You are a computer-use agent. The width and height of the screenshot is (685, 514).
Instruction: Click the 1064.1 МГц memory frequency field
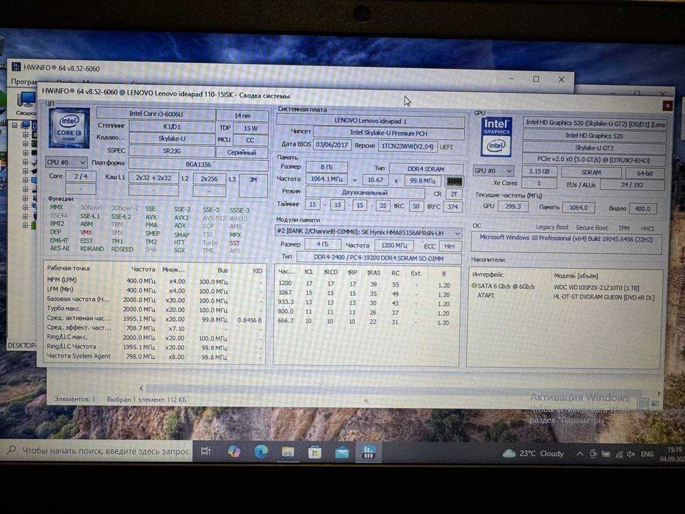click(326, 178)
